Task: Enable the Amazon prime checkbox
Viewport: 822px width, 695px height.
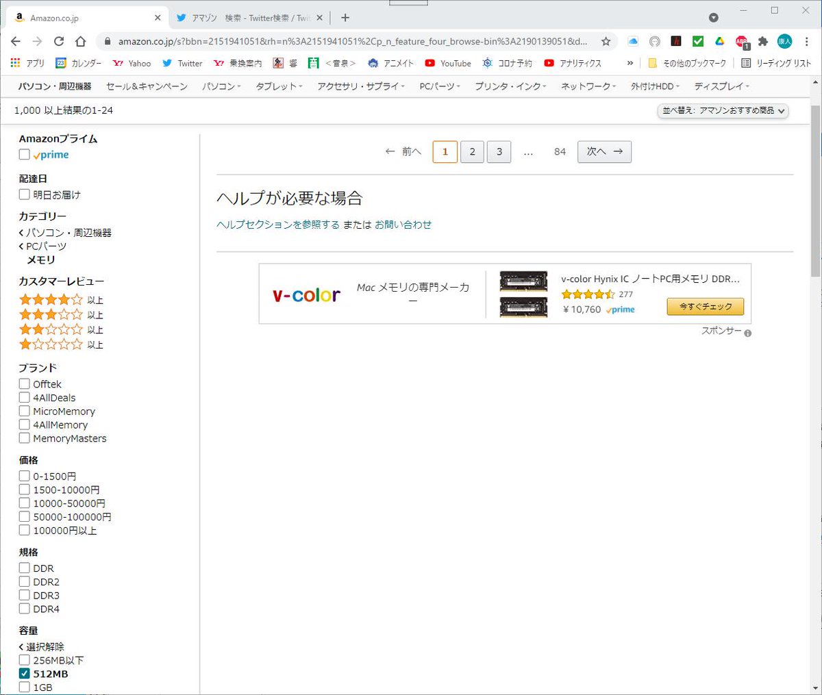Action: pos(25,155)
